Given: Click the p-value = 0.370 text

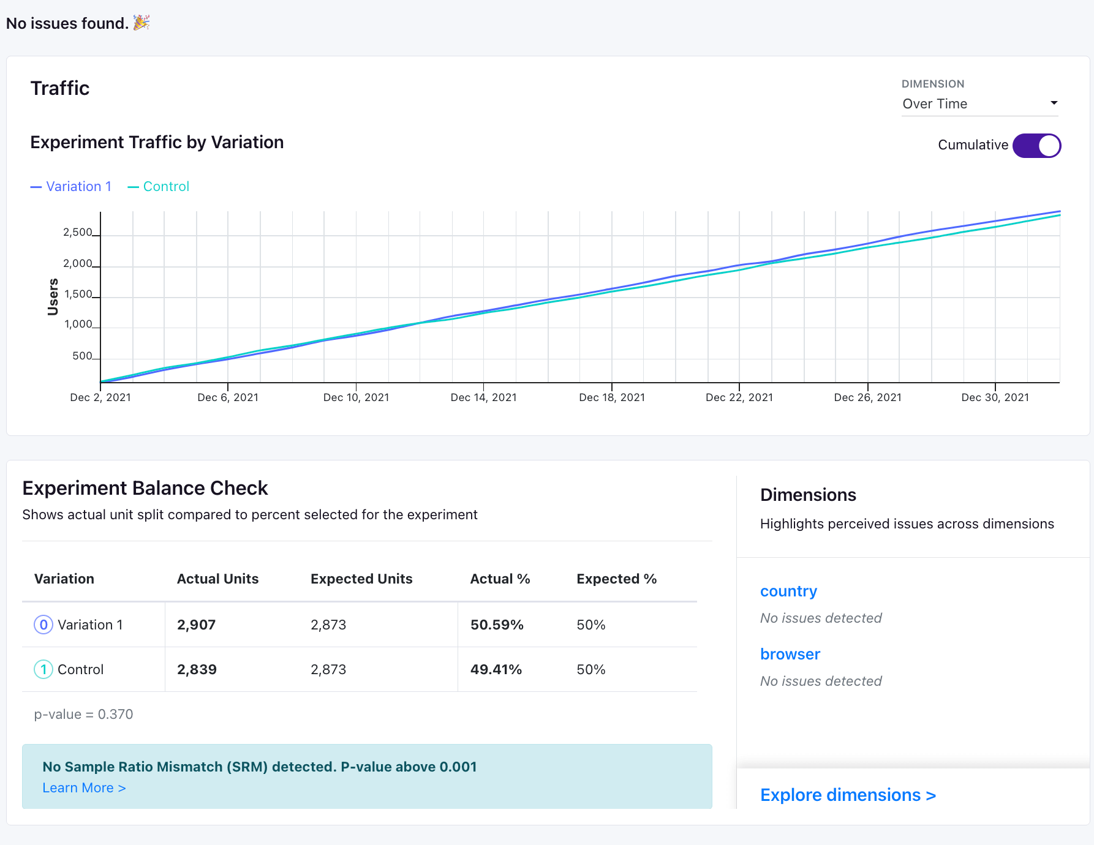Looking at the screenshot, I should [83, 715].
